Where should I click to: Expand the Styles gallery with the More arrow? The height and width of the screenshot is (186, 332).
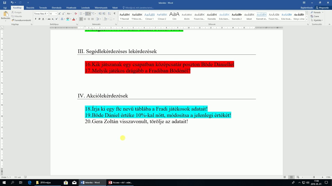click(307, 20)
